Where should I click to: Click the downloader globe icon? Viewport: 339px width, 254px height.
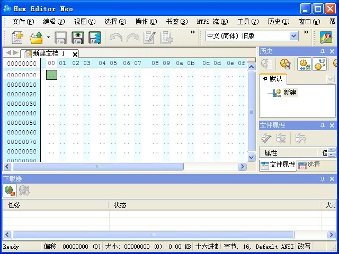[10, 190]
